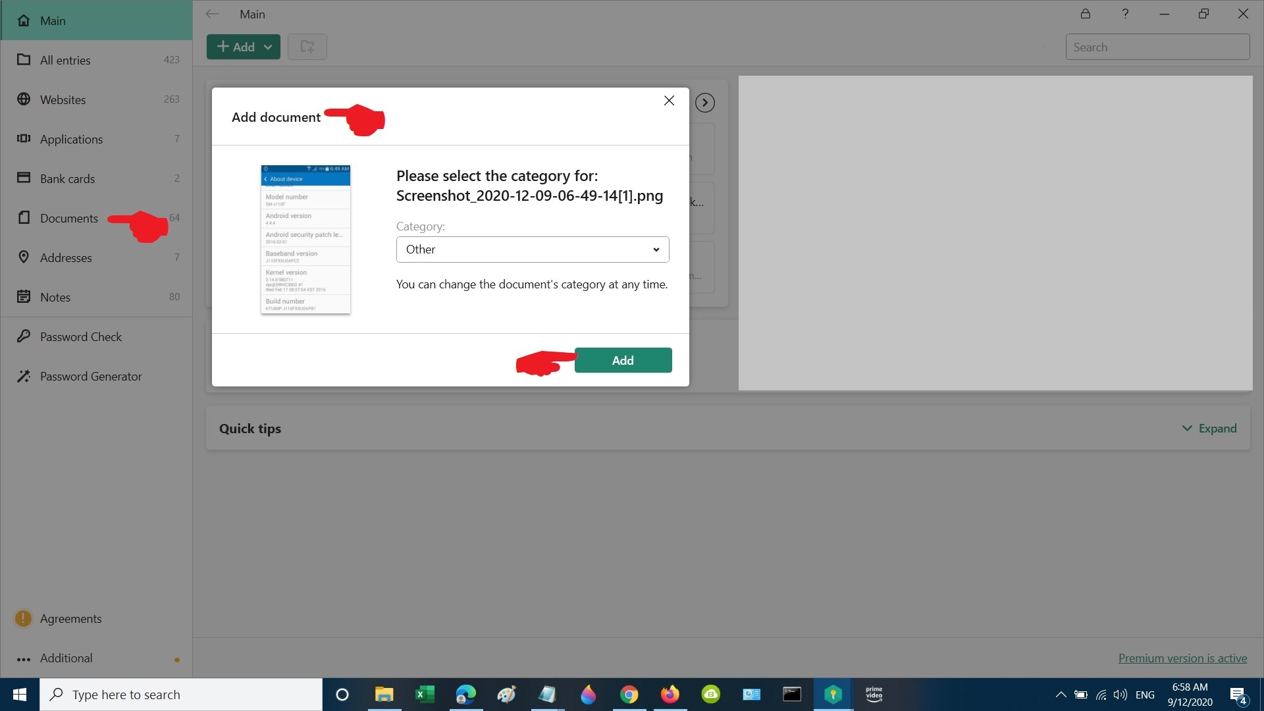Image resolution: width=1264 pixels, height=711 pixels.
Task: Open File Explorer from the taskbar
Action: (x=384, y=695)
